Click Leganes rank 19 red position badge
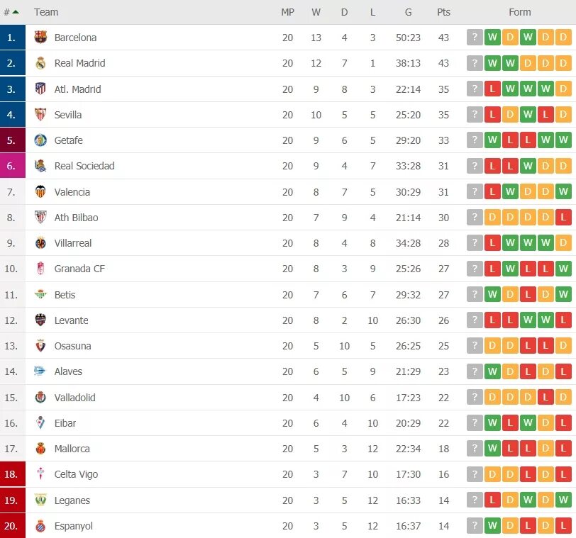Image resolution: width=576 pixels, height=538 pixels. (x=12, y=500)
